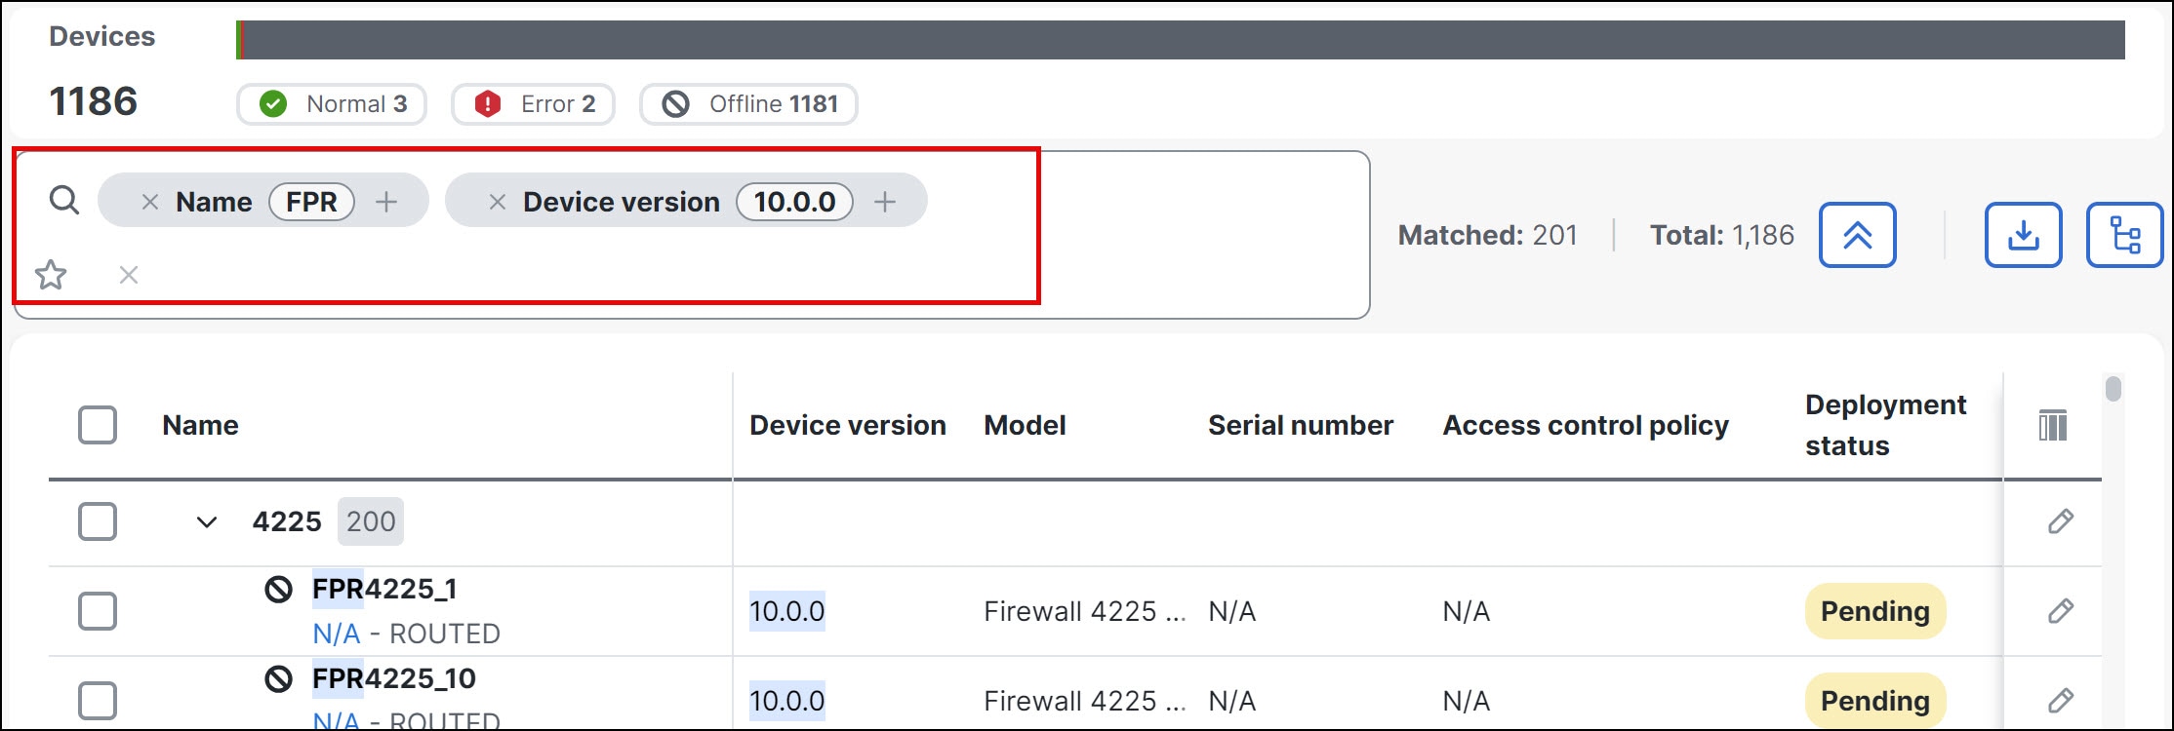Save filter with the star icon

point(51,275)
